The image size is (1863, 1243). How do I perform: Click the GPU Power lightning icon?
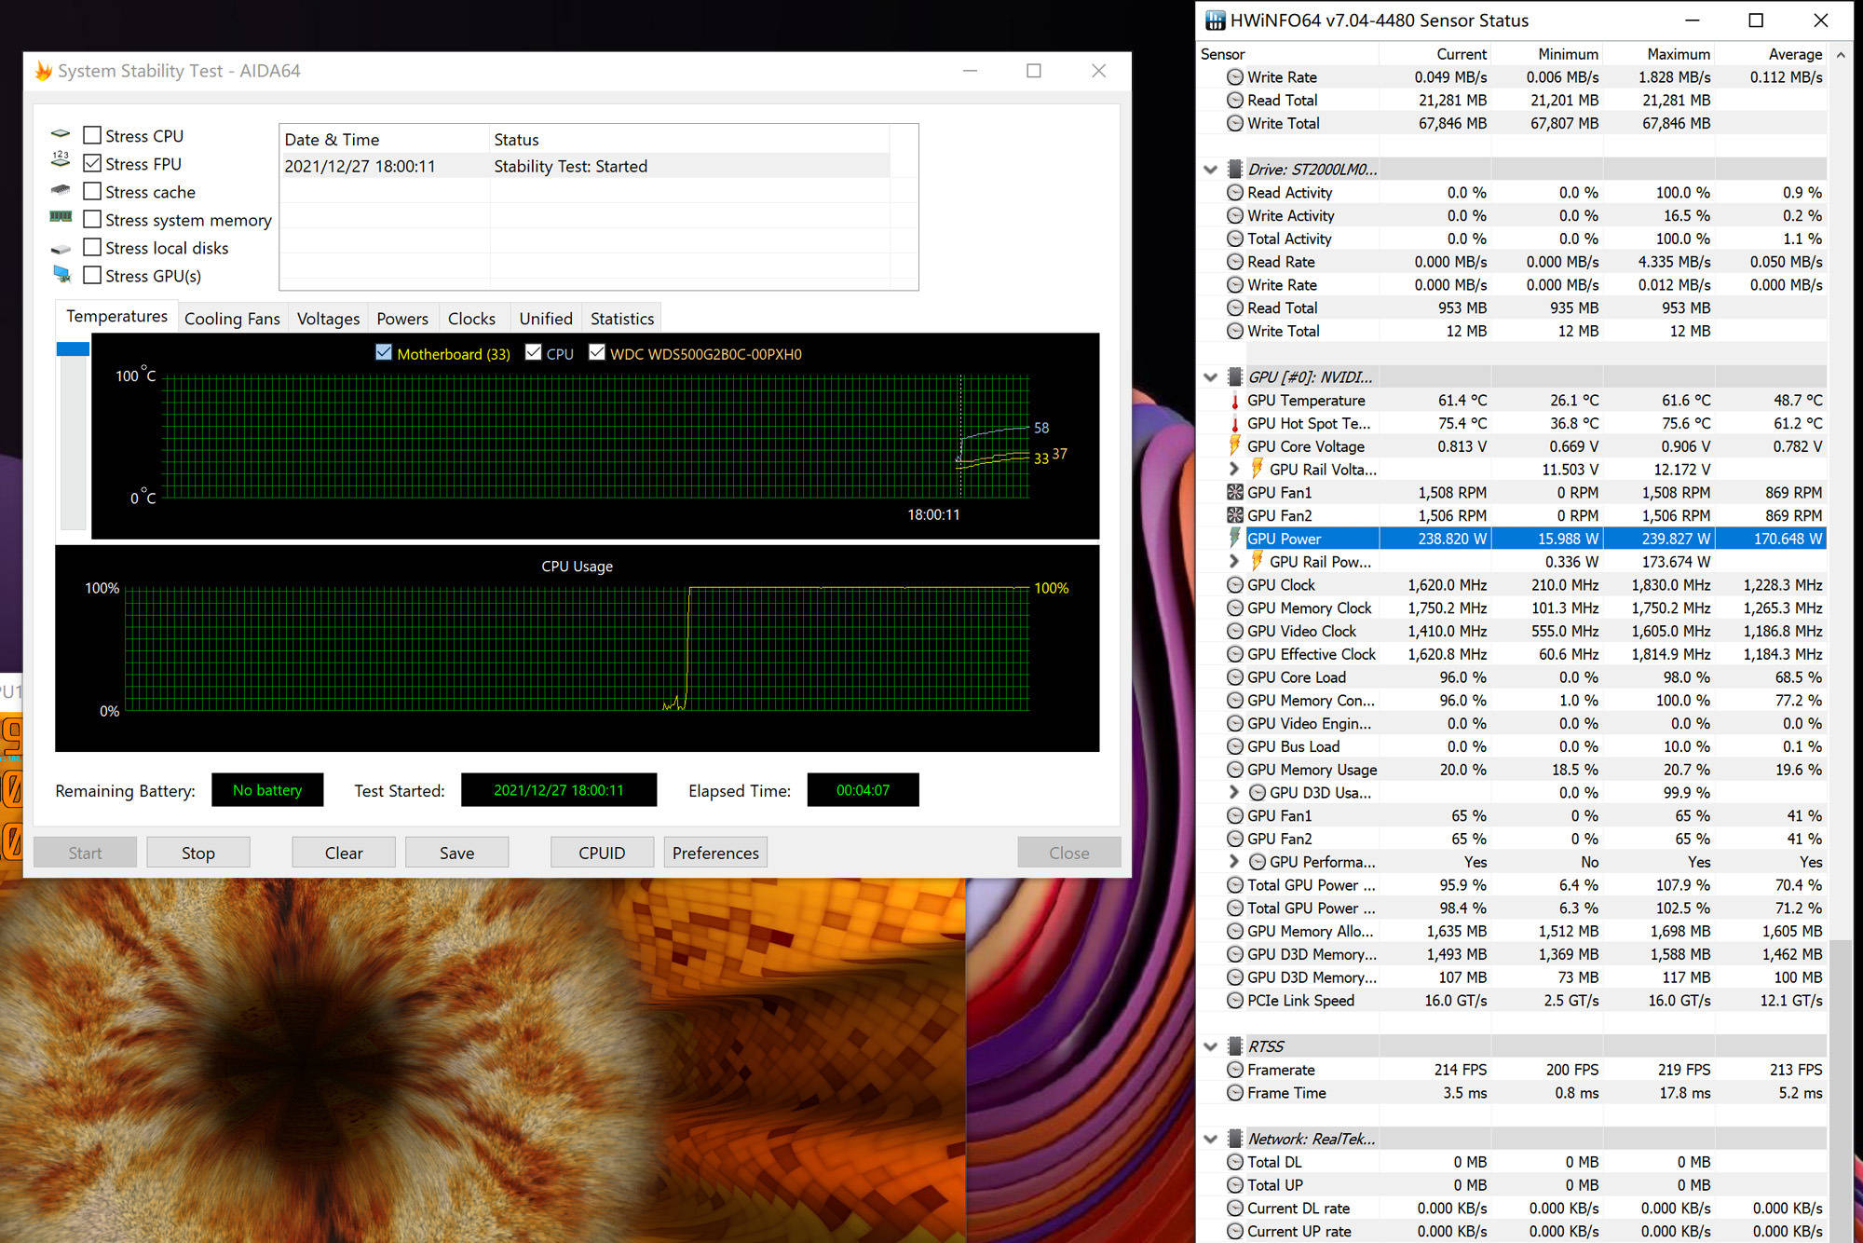[1235, 539]
